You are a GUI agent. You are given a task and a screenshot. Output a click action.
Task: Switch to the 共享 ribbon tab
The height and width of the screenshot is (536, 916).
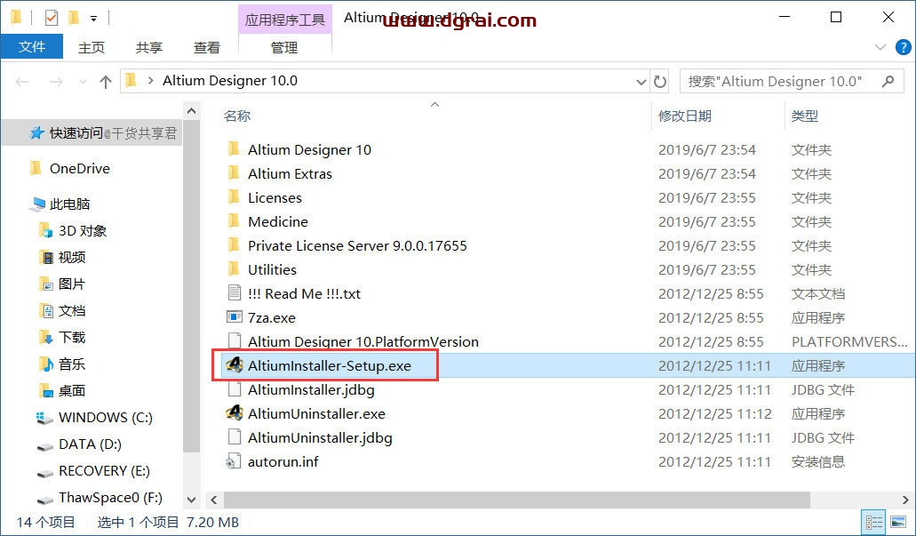pyautogui.click(x=149, y=47)
